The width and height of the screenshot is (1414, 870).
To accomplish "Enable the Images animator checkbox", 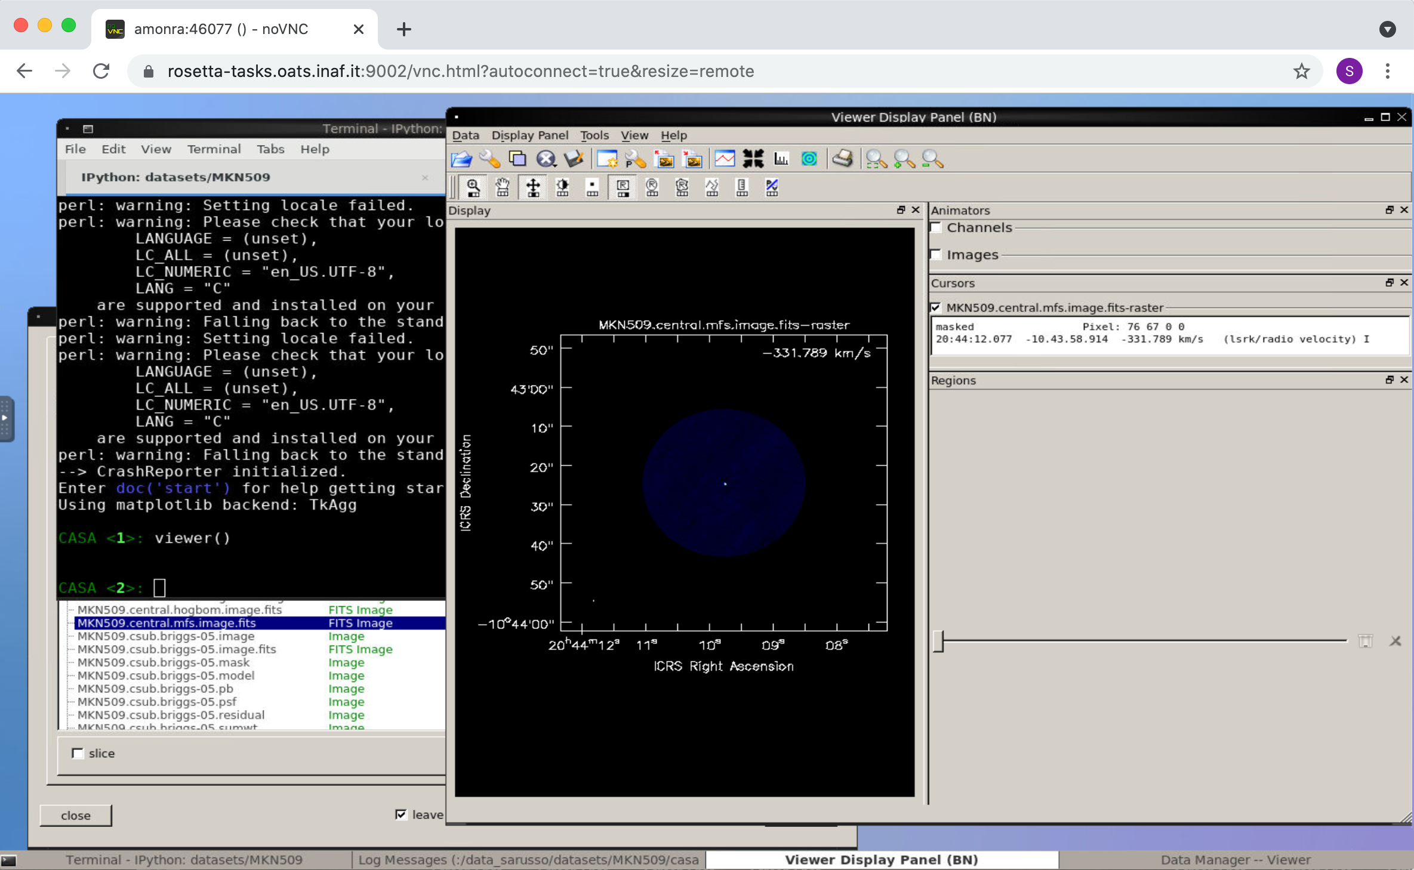I will tap(936, 255).
